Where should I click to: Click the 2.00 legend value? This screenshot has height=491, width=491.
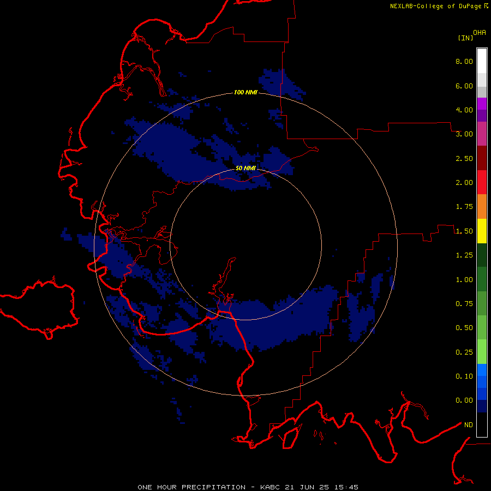[464, 183]
